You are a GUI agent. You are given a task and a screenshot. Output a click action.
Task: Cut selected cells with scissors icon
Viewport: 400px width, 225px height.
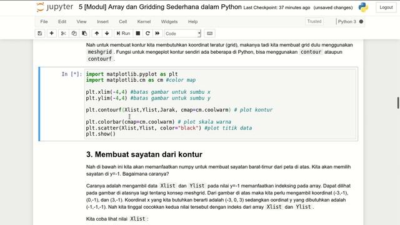pos(64,33)
